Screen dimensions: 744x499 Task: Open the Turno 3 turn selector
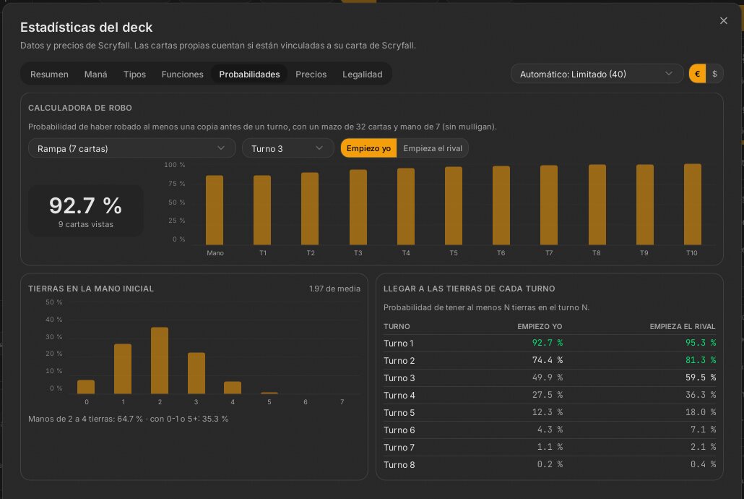287,148
